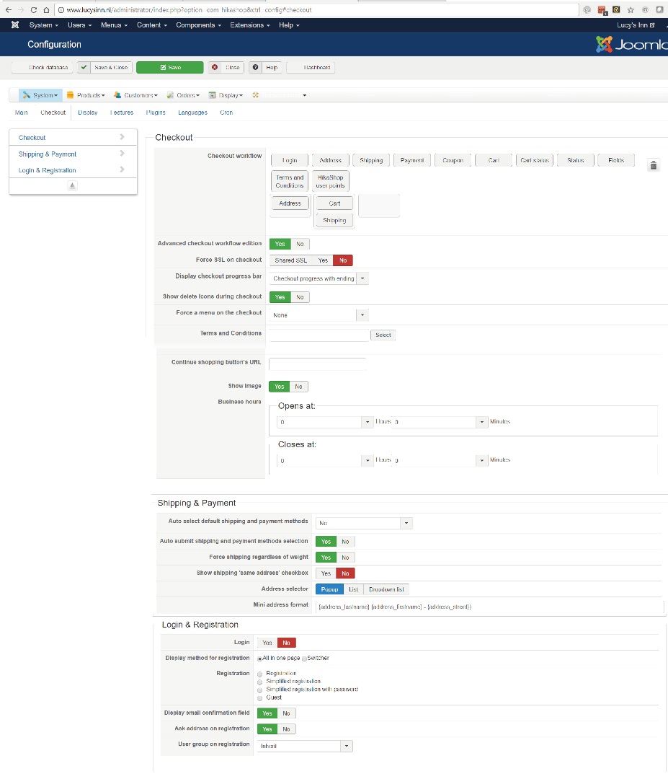Open Display checkout progress bar dropdown

[319, 278]
